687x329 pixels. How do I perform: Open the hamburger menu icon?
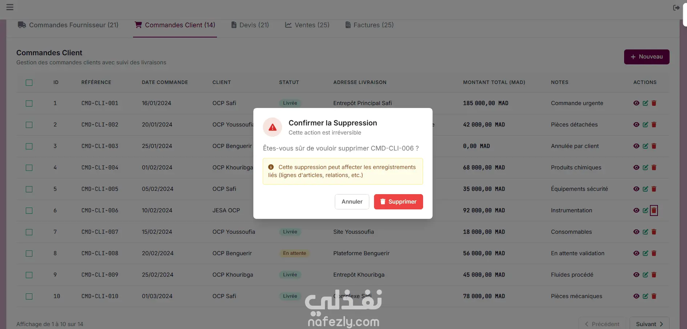(x=10, y=7)
